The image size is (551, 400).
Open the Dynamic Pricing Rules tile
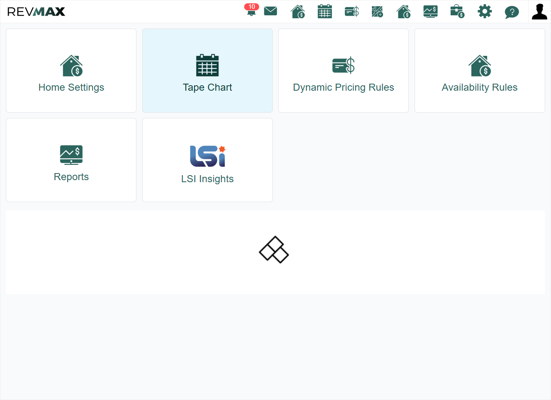point(343,70)
